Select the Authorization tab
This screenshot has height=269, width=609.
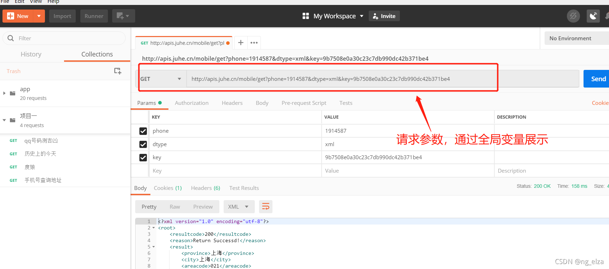(191, 103)
